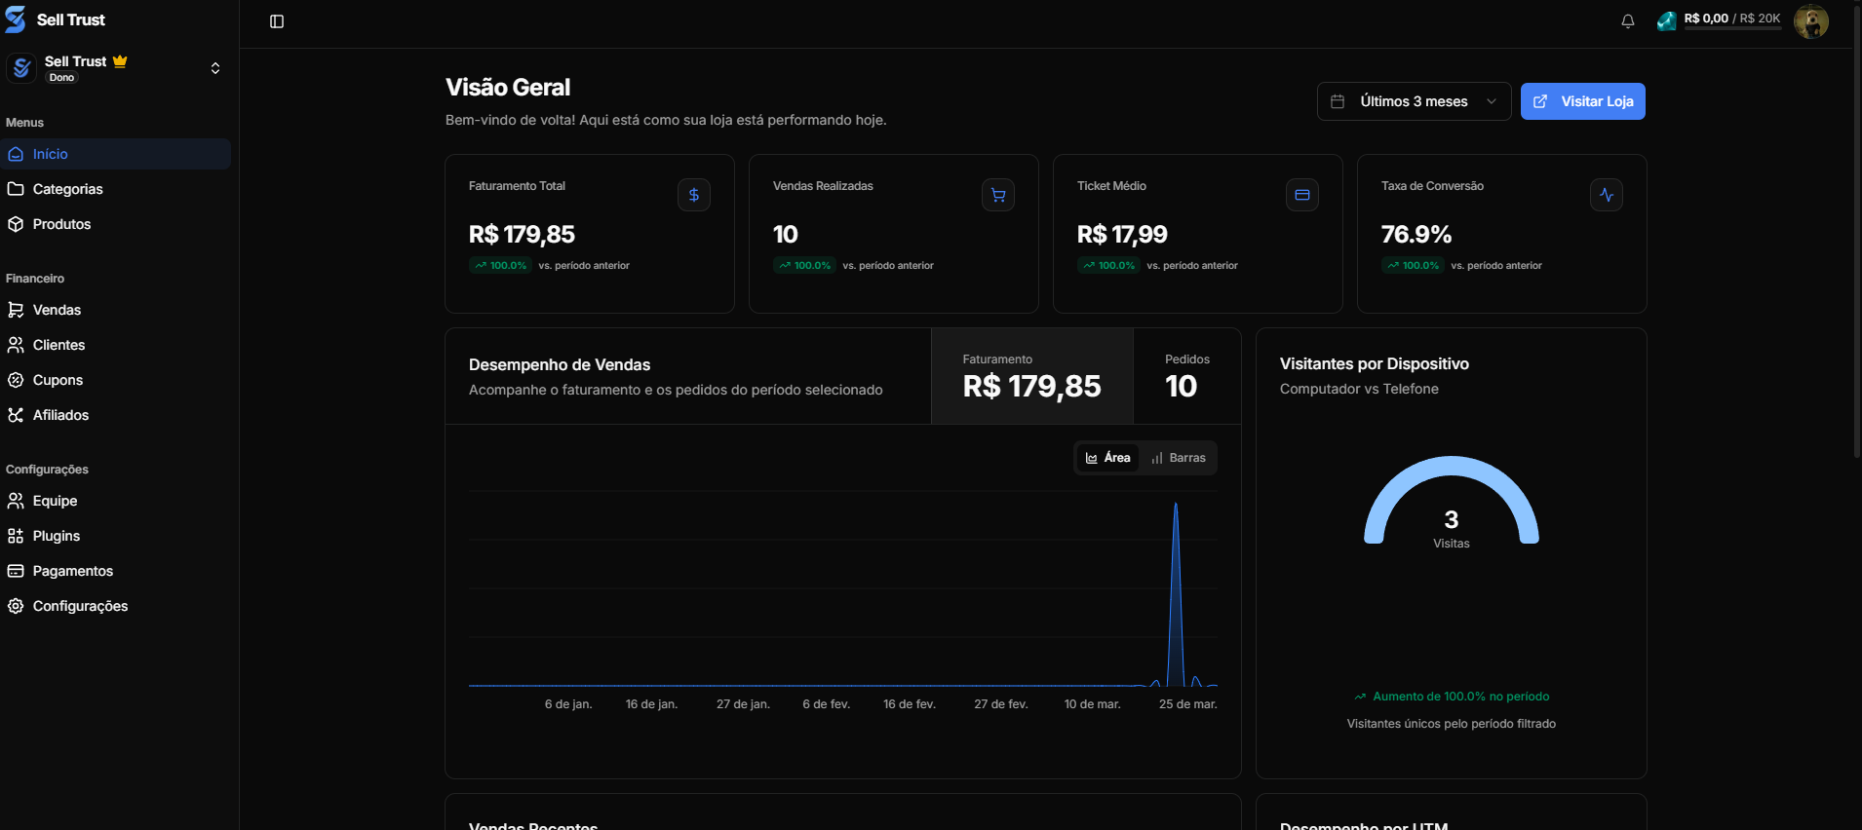Click the Pagamentos card icon

click(16, 571)
